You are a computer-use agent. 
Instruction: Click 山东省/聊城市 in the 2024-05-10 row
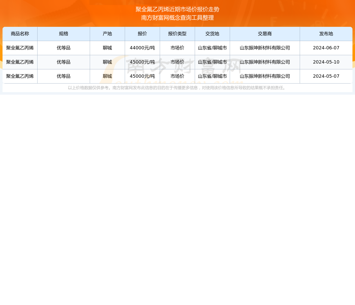point(212,62)
